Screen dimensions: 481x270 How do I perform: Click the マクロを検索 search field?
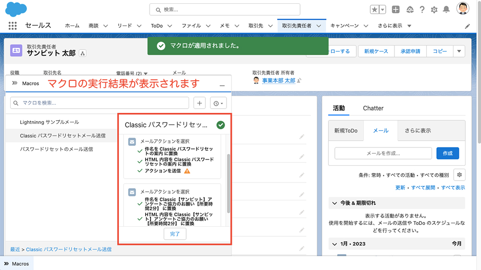tap(100, 103)
